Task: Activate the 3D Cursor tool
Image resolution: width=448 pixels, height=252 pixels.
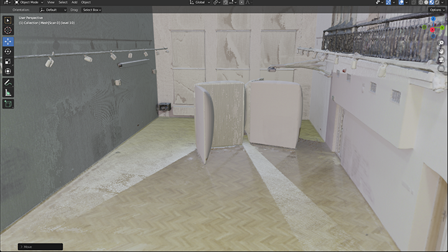Action: point(8,30)
